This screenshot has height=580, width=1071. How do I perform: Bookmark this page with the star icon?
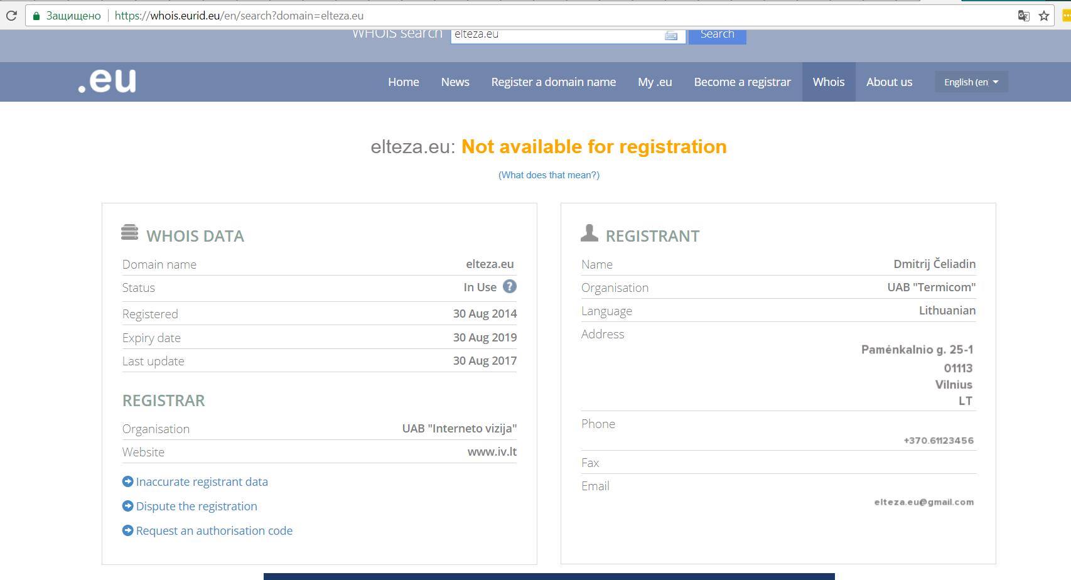coord(1044,16)
